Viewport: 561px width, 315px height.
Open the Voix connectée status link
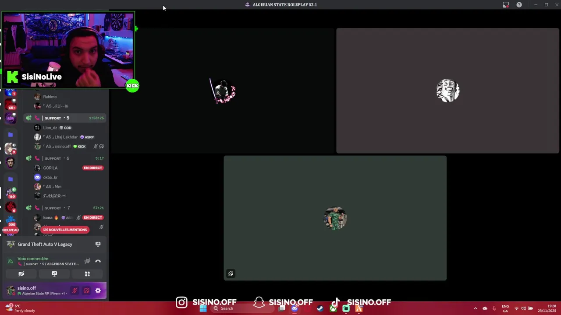tap(33, 259)
